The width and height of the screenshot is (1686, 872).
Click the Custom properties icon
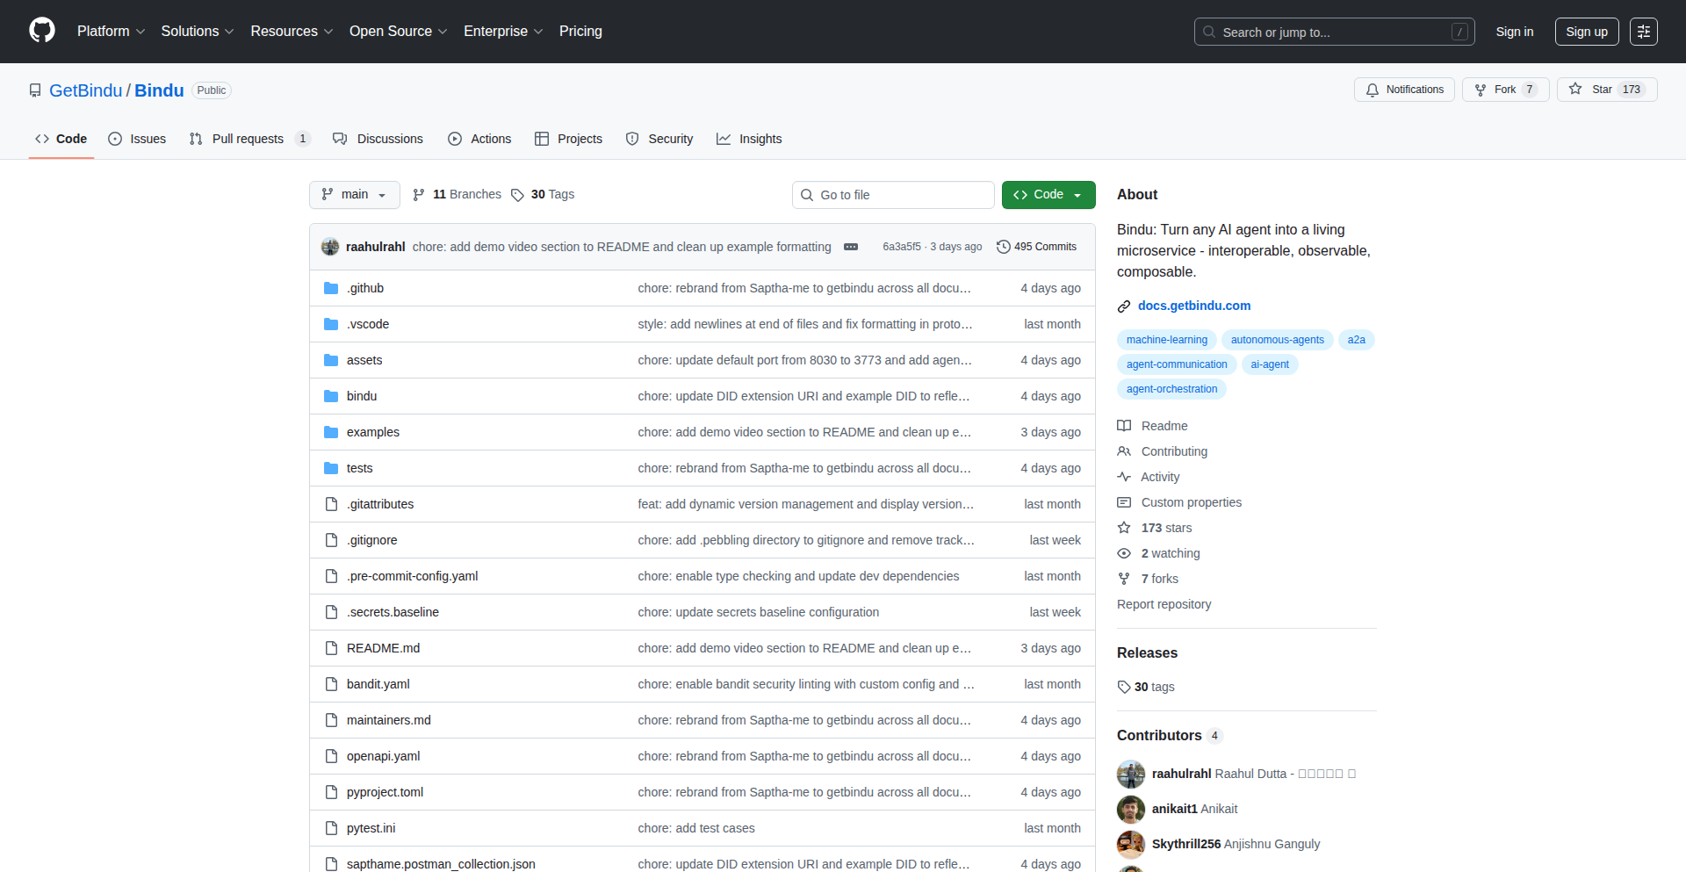pyautogui.click(x=1124, y=502)
